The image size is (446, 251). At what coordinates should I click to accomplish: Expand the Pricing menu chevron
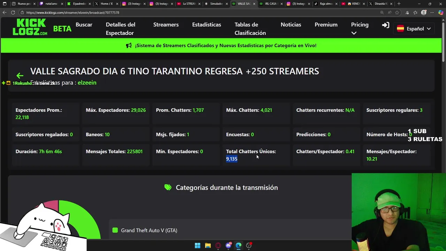354,33
